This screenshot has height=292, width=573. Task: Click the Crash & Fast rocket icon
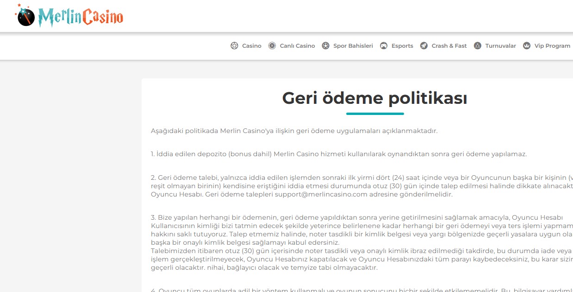[424, 46]
